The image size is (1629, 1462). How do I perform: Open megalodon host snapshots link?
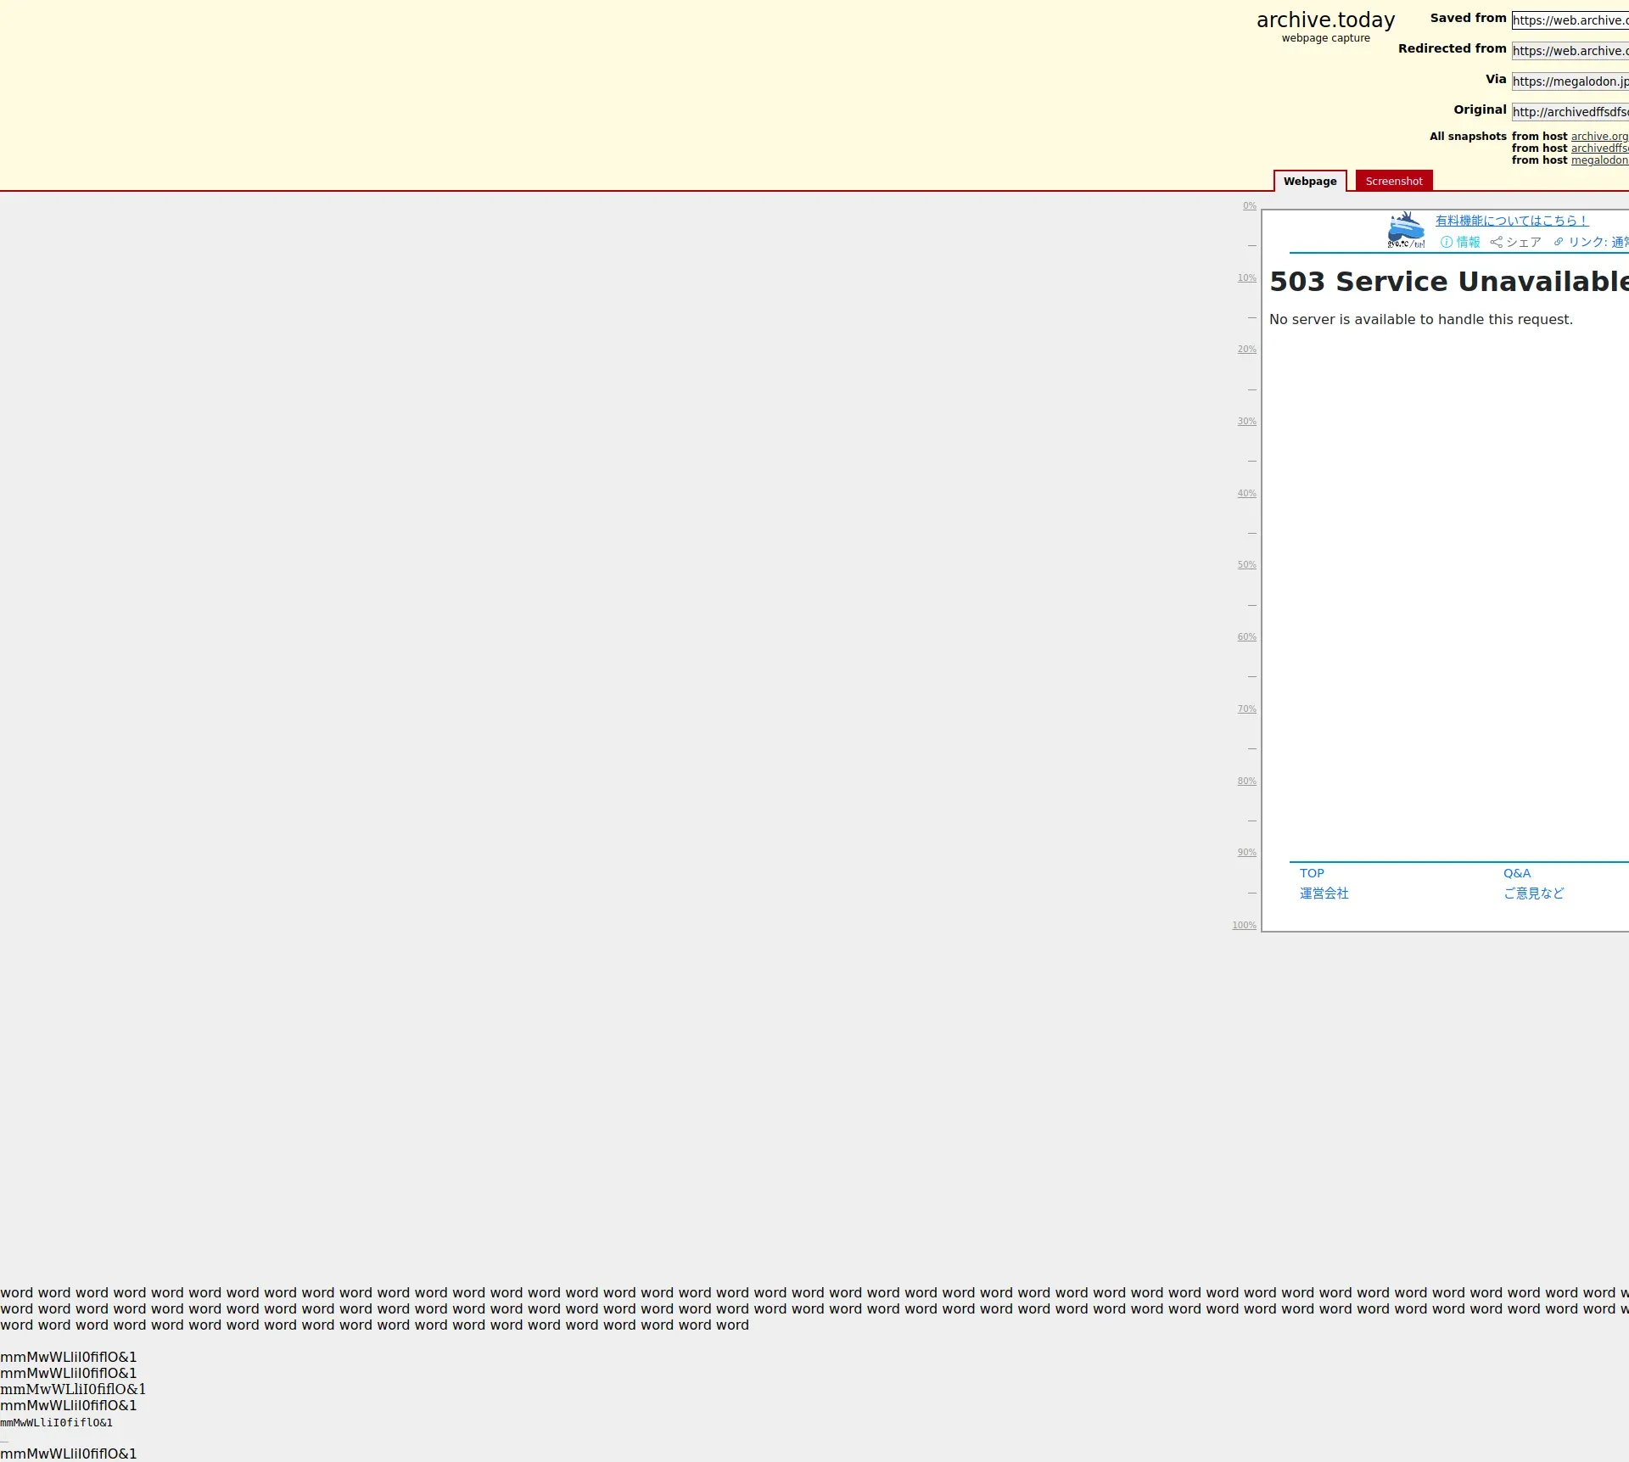[x=1599, y=160]
